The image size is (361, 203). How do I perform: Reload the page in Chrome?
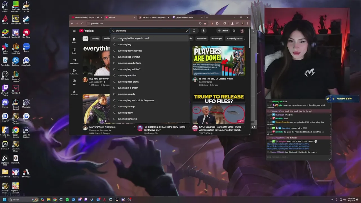[82, 23]
